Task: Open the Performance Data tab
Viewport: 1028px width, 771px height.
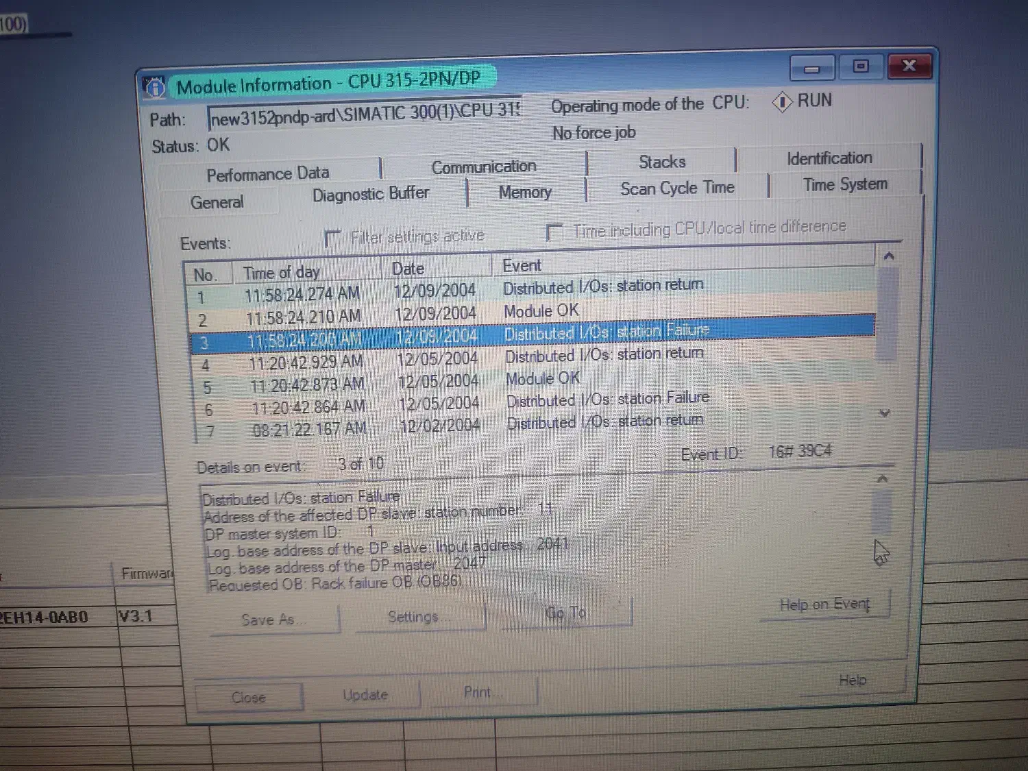Action: (x=268, y=174)
